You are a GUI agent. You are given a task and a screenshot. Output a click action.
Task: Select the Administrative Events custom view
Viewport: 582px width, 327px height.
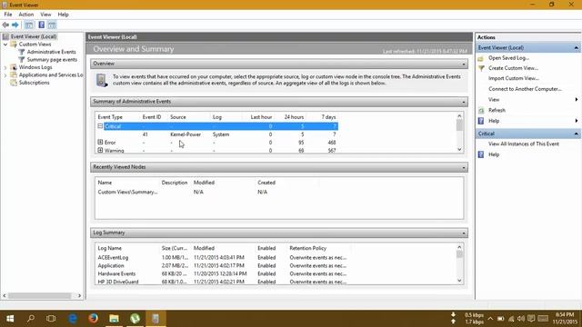pos(51,52)
